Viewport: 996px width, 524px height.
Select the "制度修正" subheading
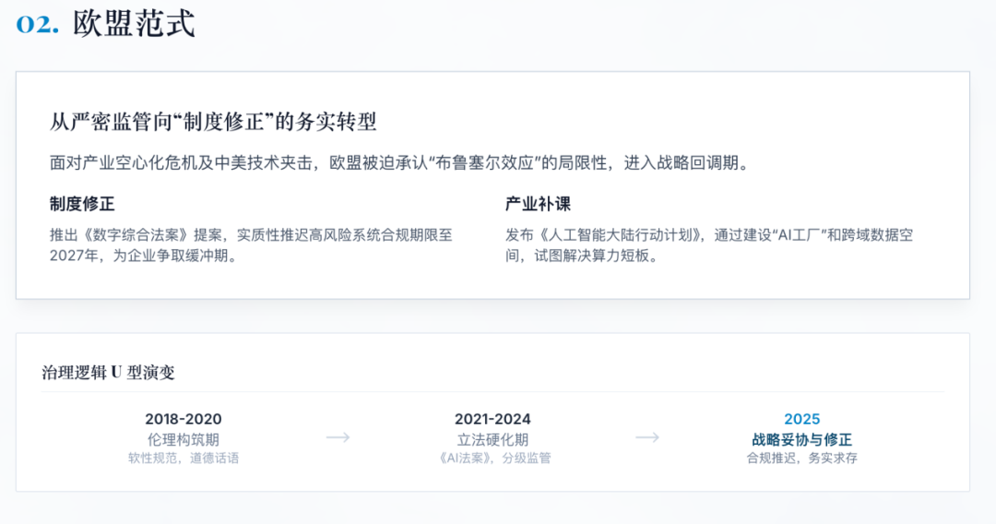(82, 204)
